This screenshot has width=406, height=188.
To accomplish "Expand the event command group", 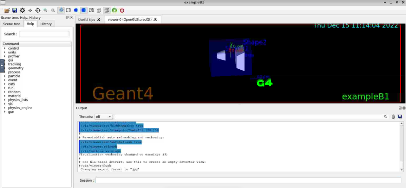I will pos(5,80).
